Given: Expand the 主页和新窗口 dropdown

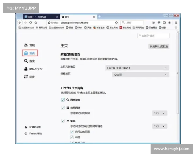Looking at the screenshot, I should click(x=137, y=68).
